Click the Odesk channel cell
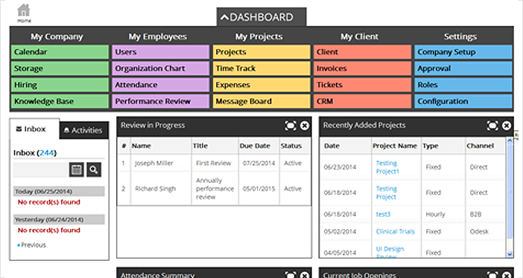The width and height of the screenshot is (523, 278). tap(479, 232)
